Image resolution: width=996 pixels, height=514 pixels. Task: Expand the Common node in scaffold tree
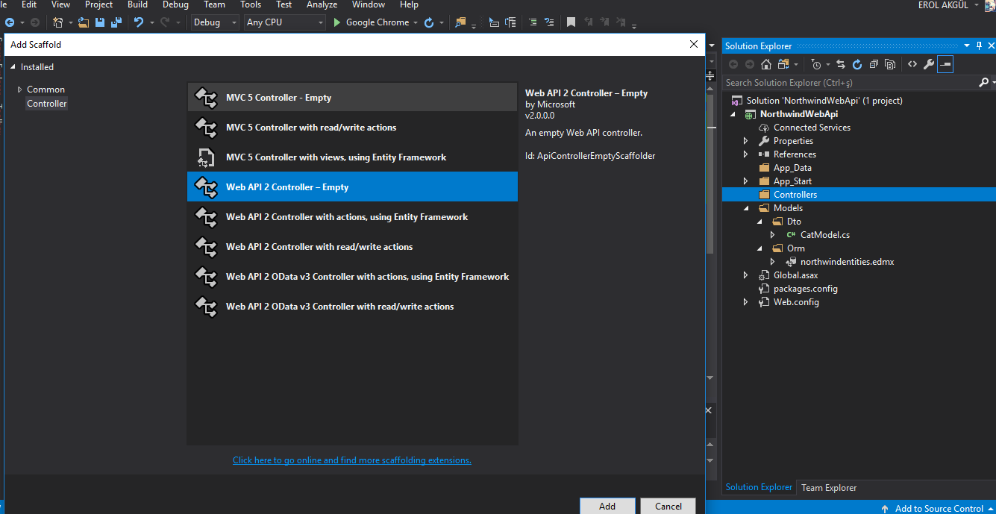pos(20,90)
